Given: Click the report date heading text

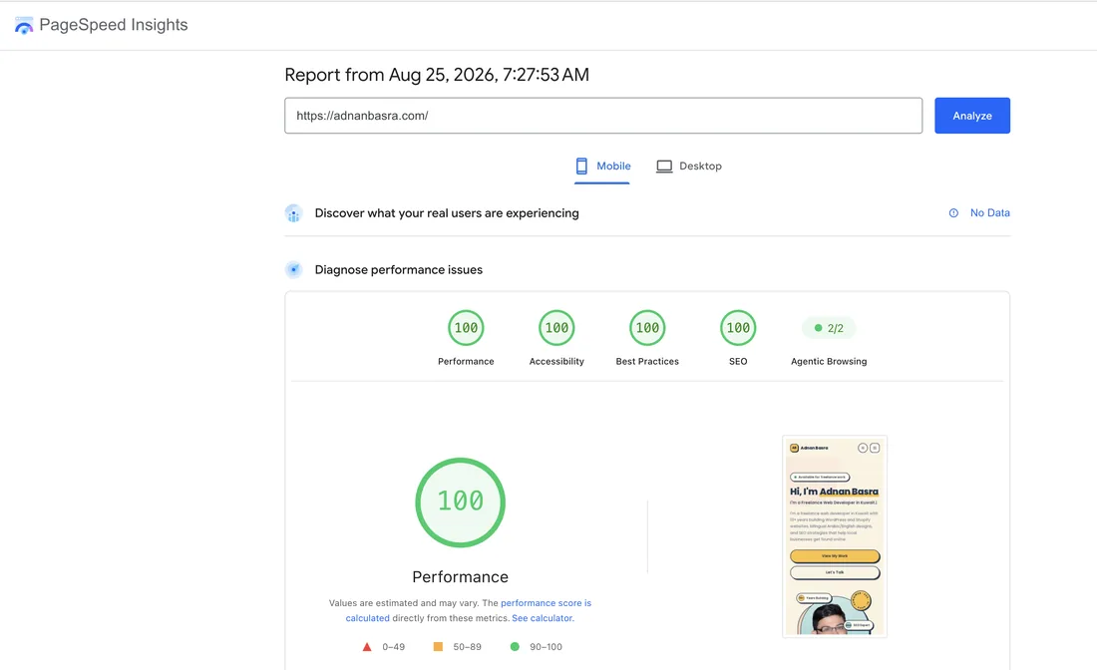Looking at the screenshot, I should [437, 75].
